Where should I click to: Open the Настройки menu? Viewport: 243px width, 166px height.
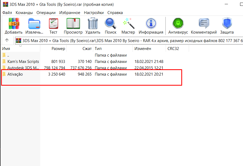[x=94, y=13]
